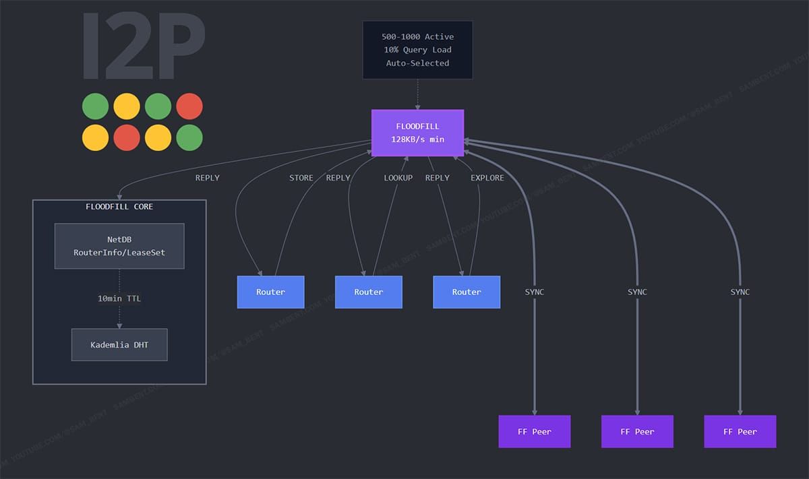Expand the NetDB RouterInfo/LeaseSet block
This screenshot has height=479, width=809.
point(119,246)
